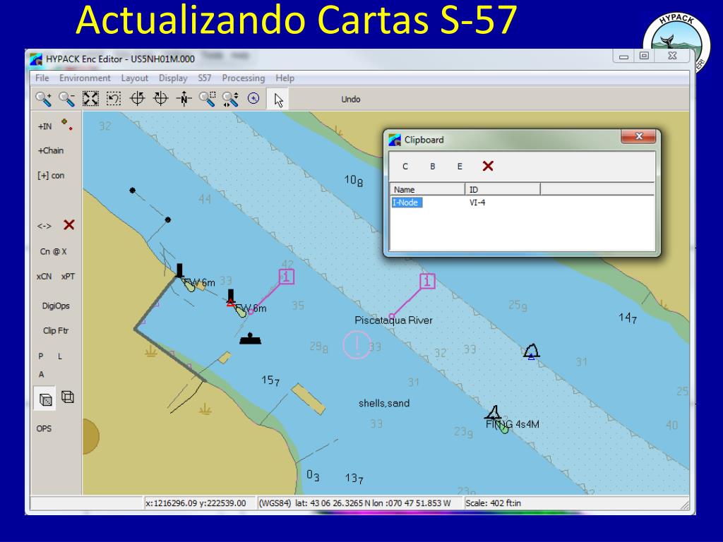
Task: Click the bell buoy symbol with blue triangle
Action: point(531,351)
